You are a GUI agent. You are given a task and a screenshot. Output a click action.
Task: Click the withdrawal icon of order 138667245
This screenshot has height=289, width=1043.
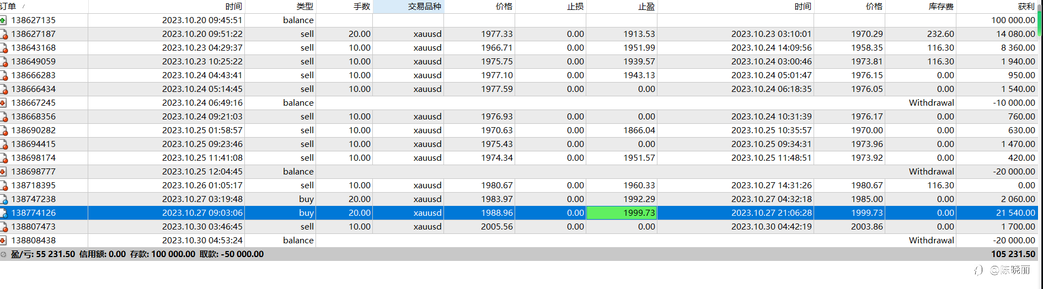tap(3, 103)
